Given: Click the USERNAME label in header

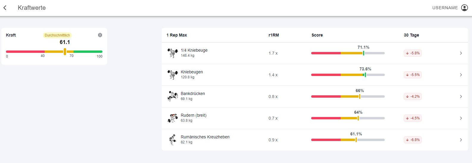Looking at the screenshot, I should (x=445, y=8).
